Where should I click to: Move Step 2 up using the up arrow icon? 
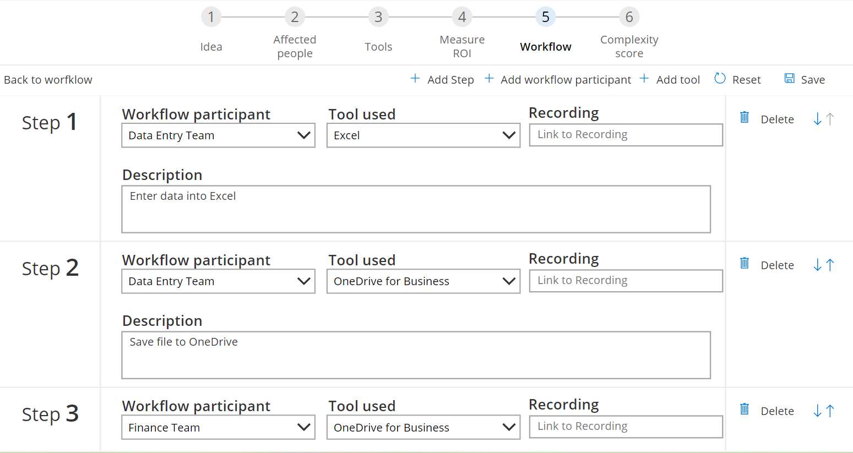coord(829,264)
